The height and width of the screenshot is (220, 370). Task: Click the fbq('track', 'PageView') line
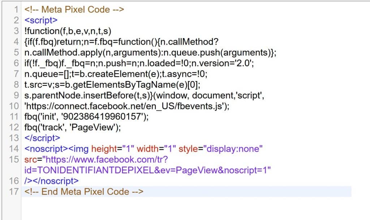point(72,127)
